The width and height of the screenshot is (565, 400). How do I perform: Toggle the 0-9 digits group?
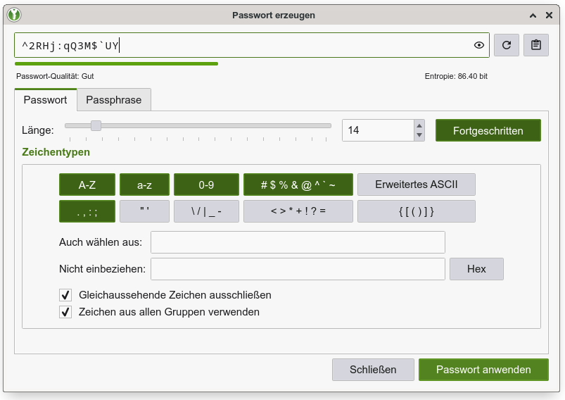pyautogui.click(x=206, y=185)
